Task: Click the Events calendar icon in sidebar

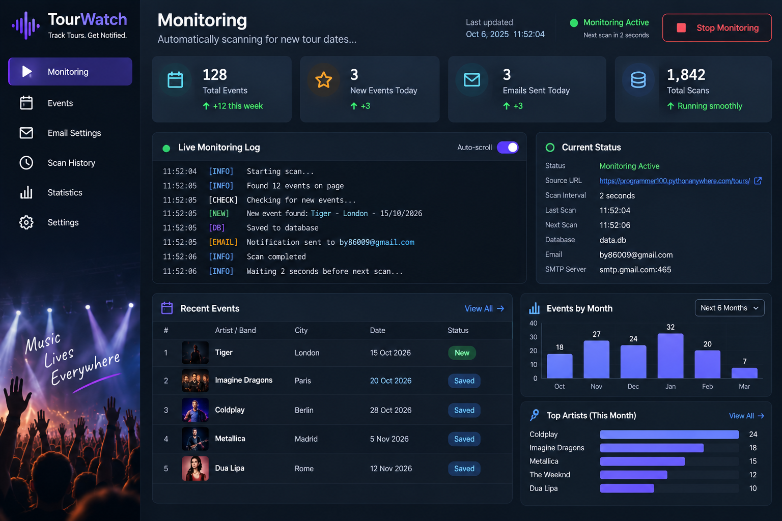Action: click(26, 103)
